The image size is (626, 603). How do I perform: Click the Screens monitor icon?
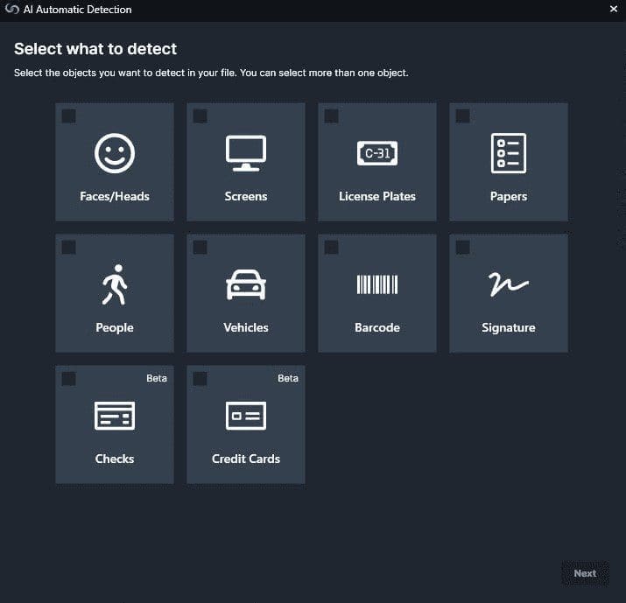(246, 153)
